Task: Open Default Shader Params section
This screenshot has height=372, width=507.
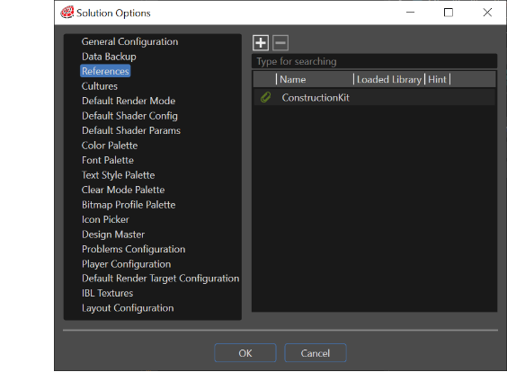Action: (x=131, y=130)
